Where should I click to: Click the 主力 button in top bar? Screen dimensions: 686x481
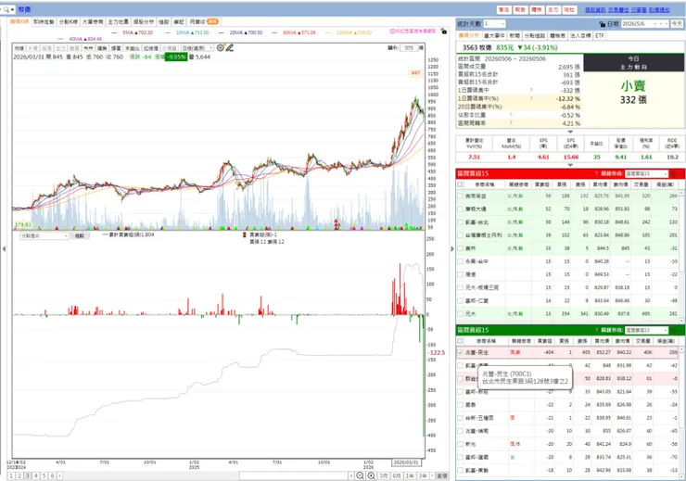553,9
